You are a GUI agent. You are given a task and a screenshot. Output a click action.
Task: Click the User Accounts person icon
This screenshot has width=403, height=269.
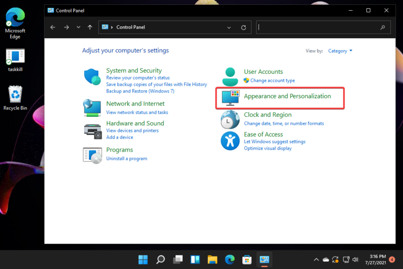point(230,77)
